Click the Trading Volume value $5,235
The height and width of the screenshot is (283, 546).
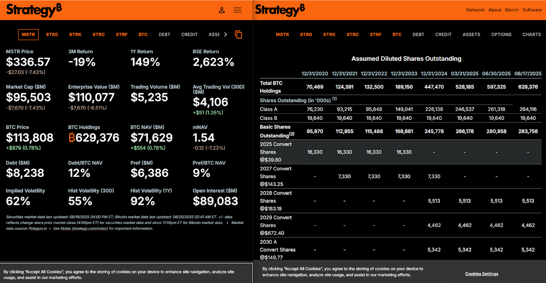point(149,98)
